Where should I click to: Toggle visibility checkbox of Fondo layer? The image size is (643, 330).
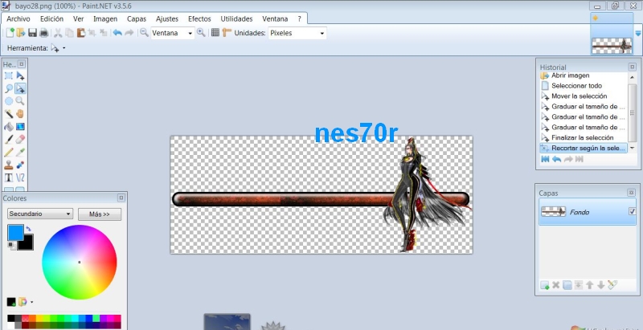[x=632, y=211]
